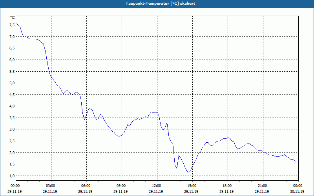Select the '3,0' y-axis label
The width and height of the screenshot is (314, 196).
pyautogui.click(x=12, y=129)
